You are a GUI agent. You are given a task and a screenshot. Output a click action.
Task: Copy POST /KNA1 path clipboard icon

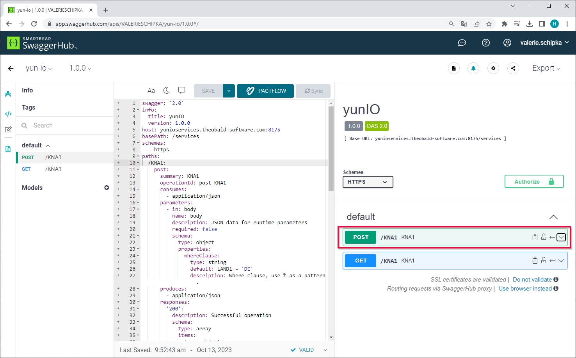(x=535, y=237)
